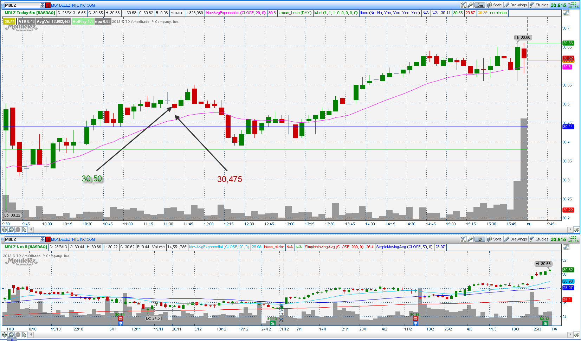Click the MDLZ symbol field of lower chart

22,239
